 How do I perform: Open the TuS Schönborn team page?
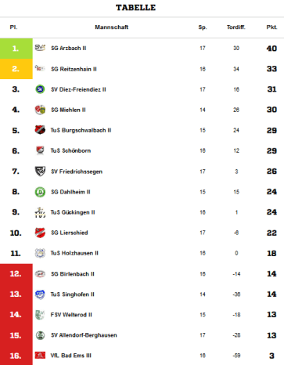tap(70, 150)
